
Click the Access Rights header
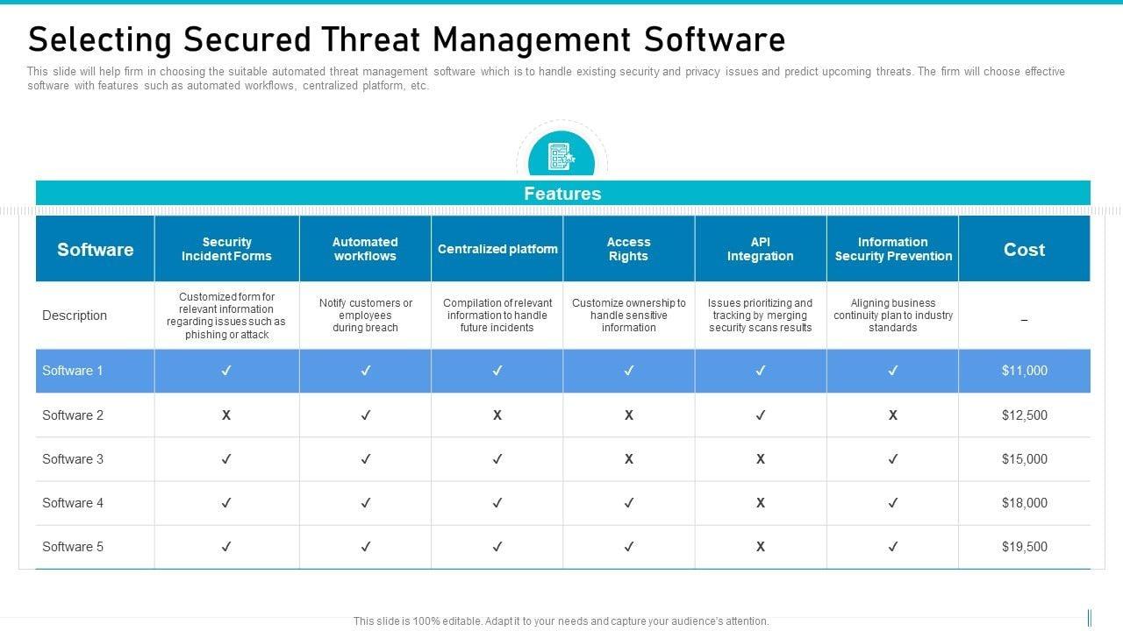click(x=629, y=250)
